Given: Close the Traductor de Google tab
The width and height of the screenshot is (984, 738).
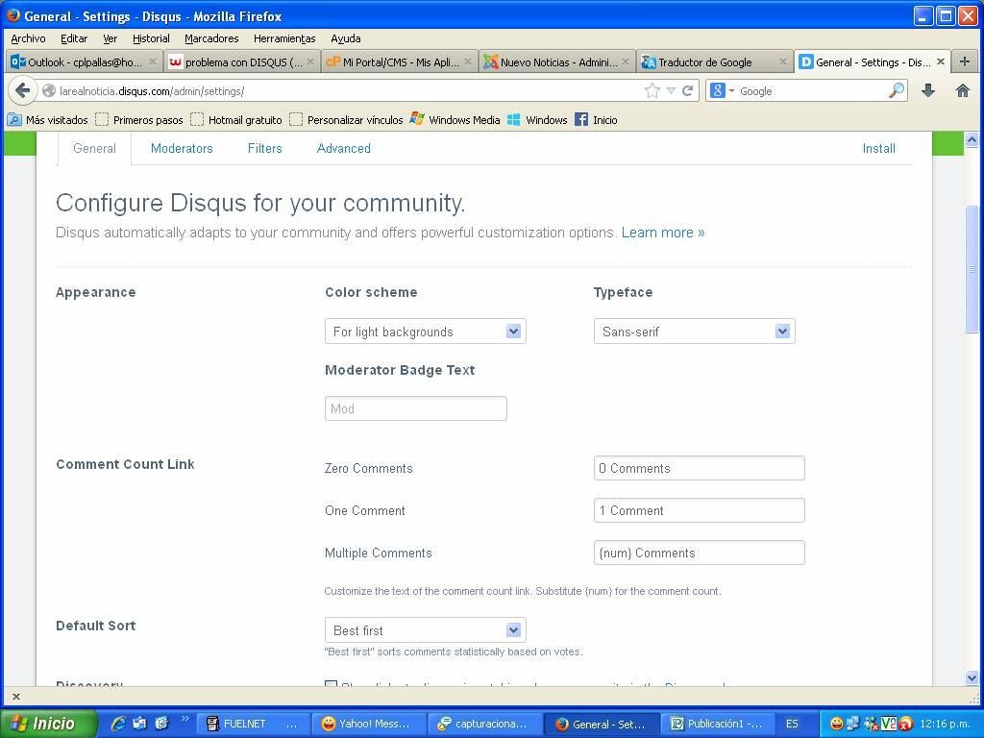Looking at the screenshot, I should point(782,61).
